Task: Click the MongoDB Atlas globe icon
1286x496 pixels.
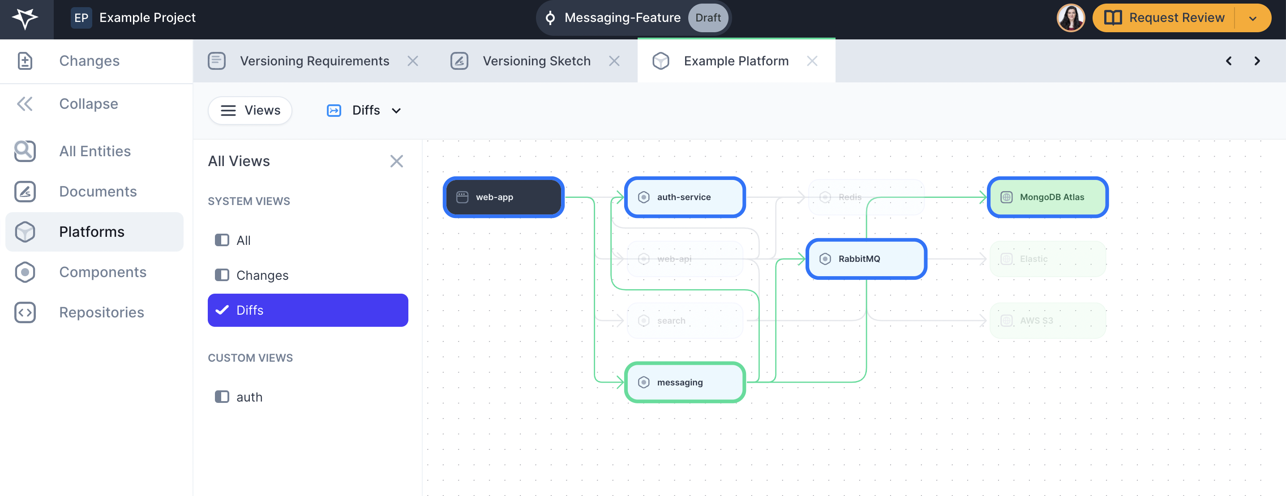Action: [1007, 197]
